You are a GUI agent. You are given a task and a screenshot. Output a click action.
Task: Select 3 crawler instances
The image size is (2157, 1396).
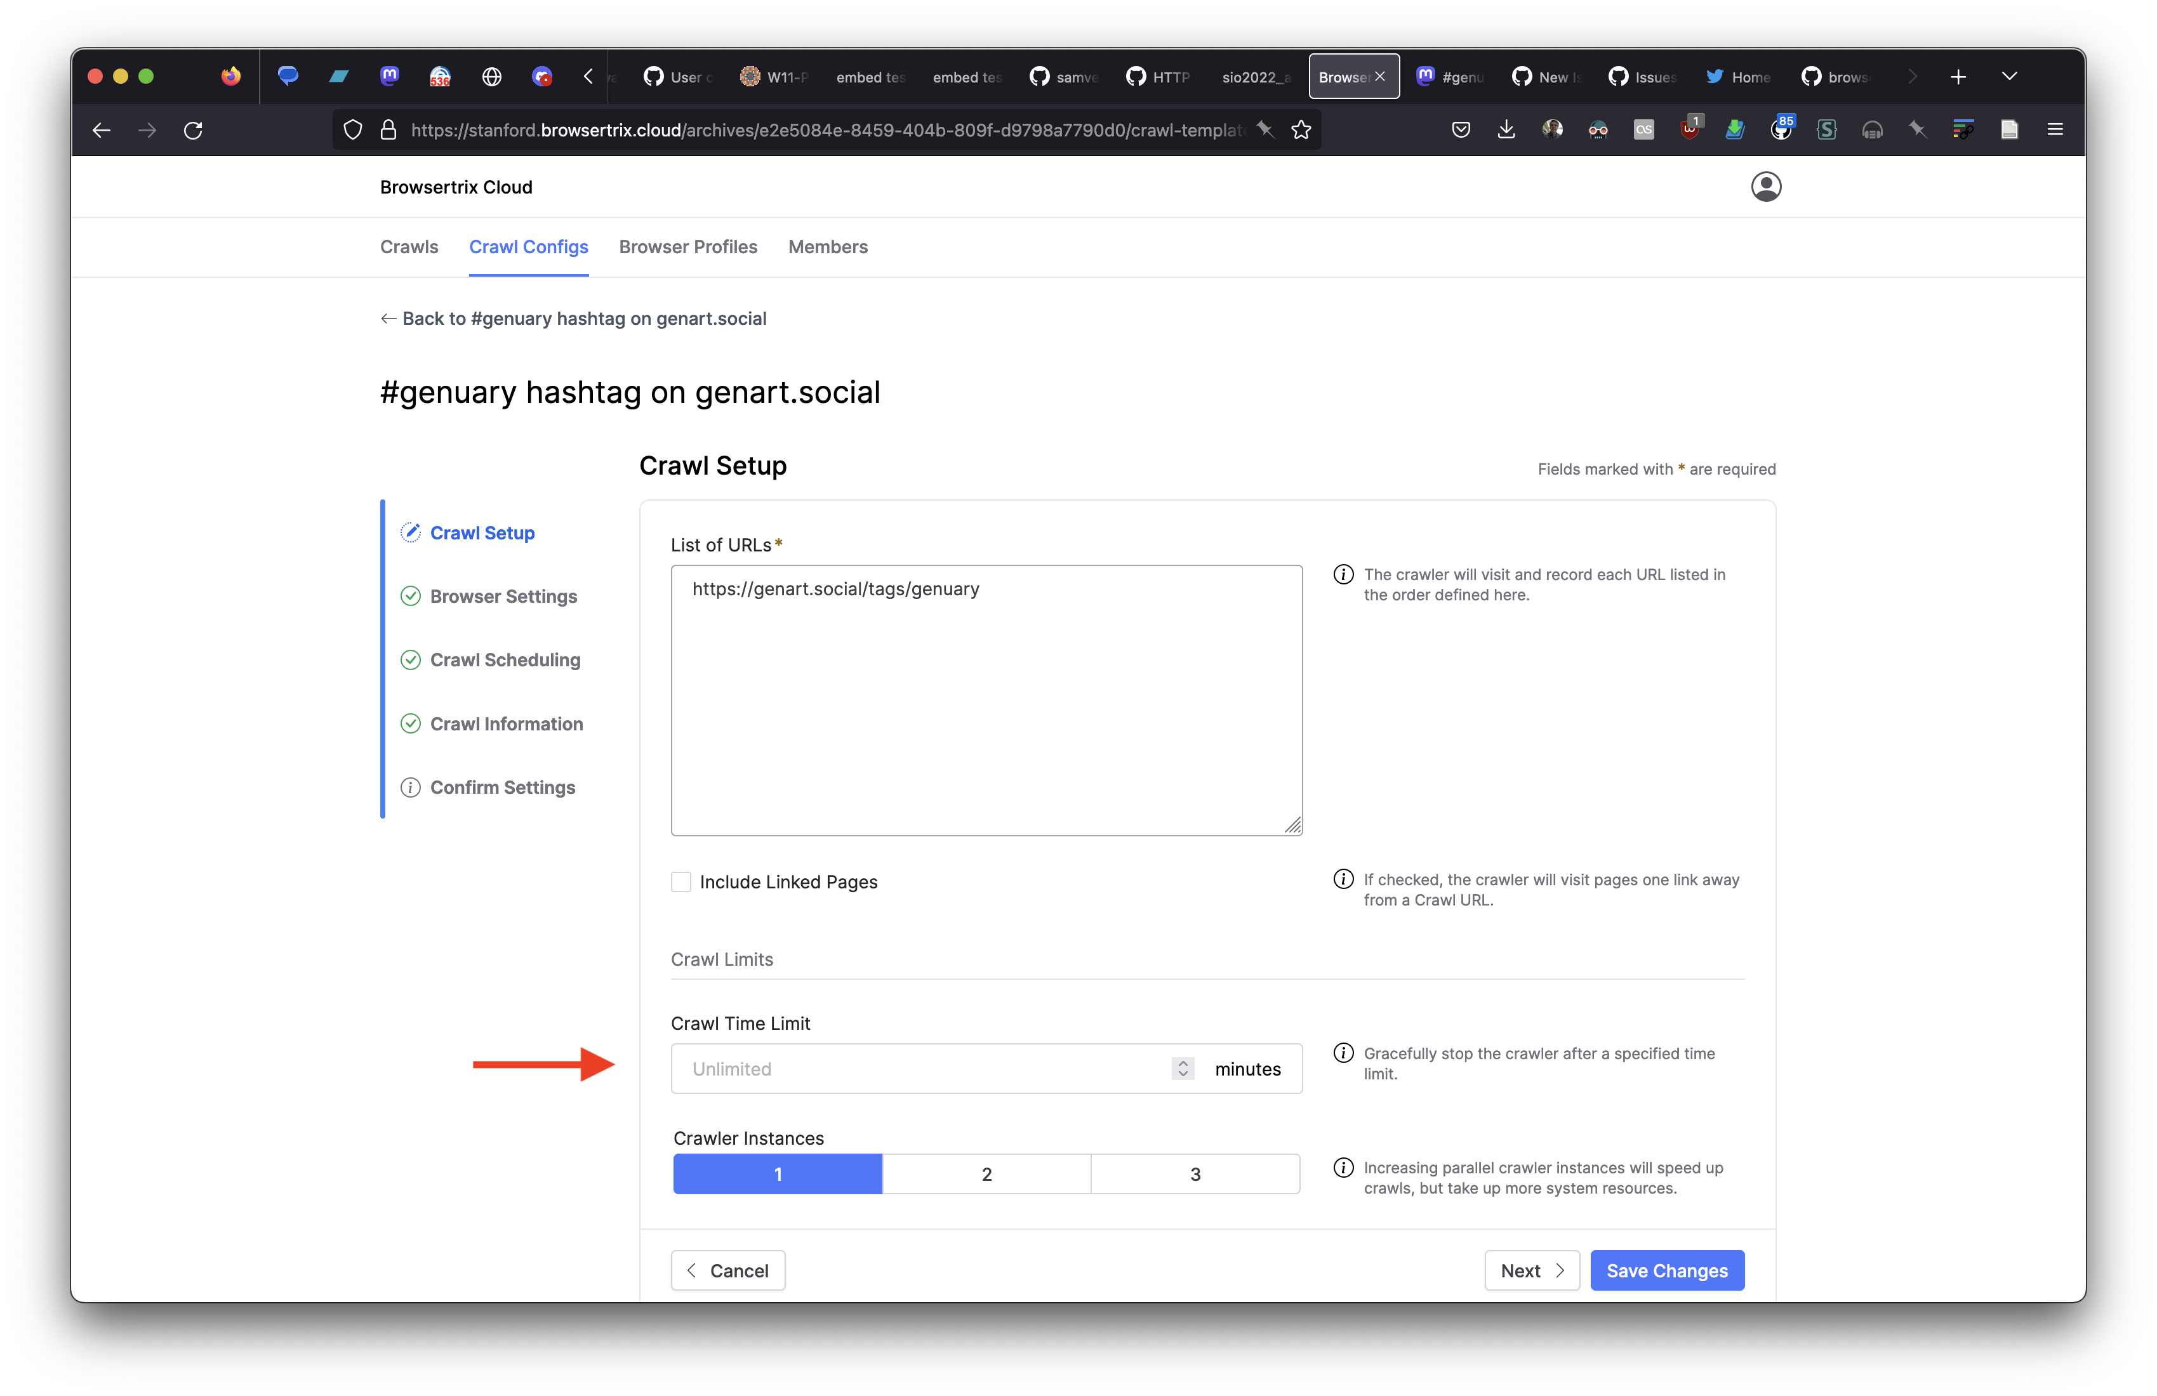coord(1195,1173)
